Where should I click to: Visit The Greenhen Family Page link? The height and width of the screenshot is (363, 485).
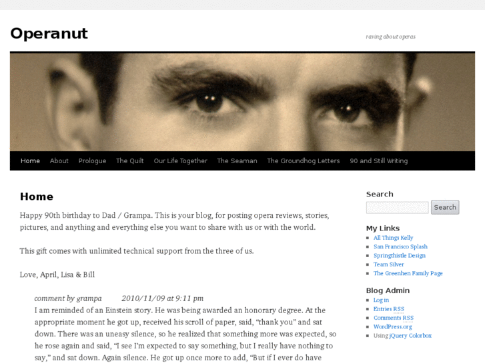pos(408,273)
